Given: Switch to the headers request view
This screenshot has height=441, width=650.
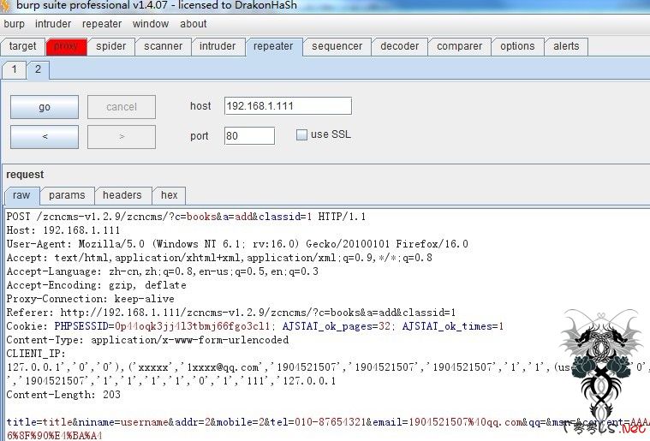Looking at the screenshot, I should point(122,195).
